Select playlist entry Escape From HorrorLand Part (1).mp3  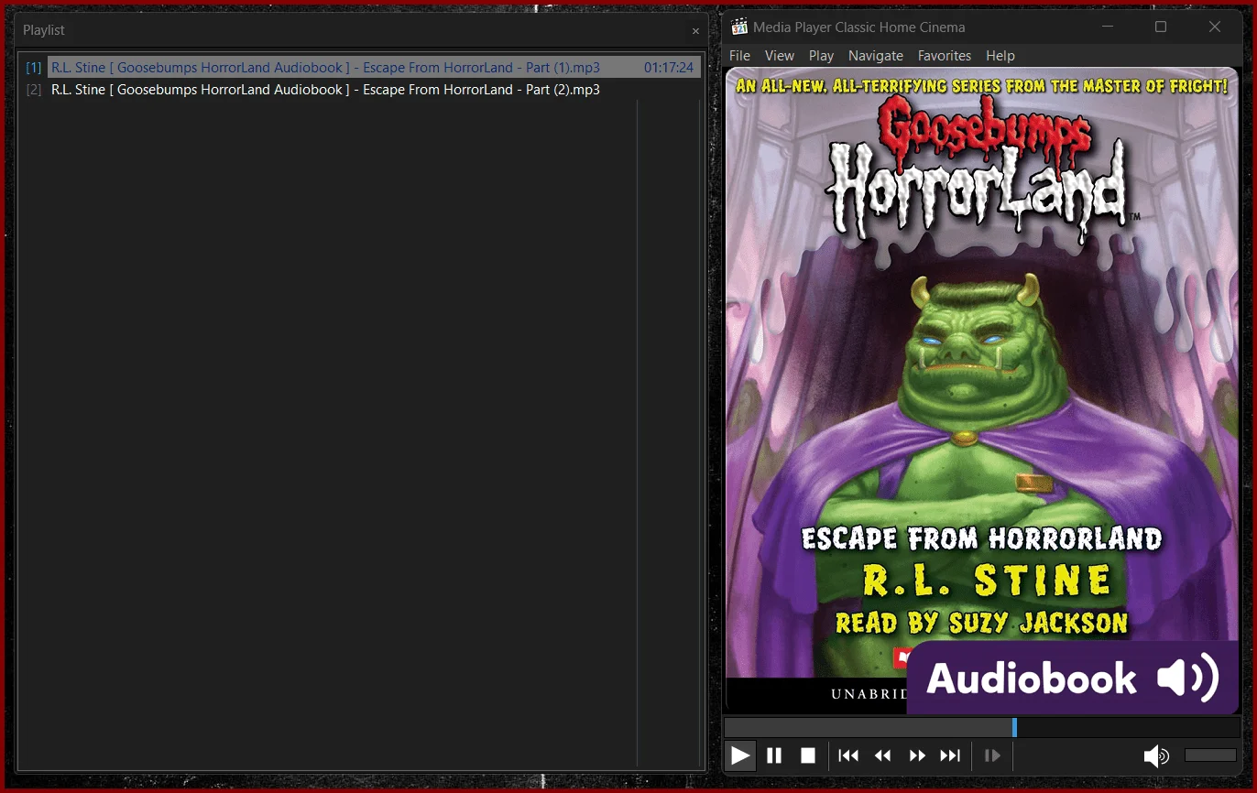[x=360, y=68]
